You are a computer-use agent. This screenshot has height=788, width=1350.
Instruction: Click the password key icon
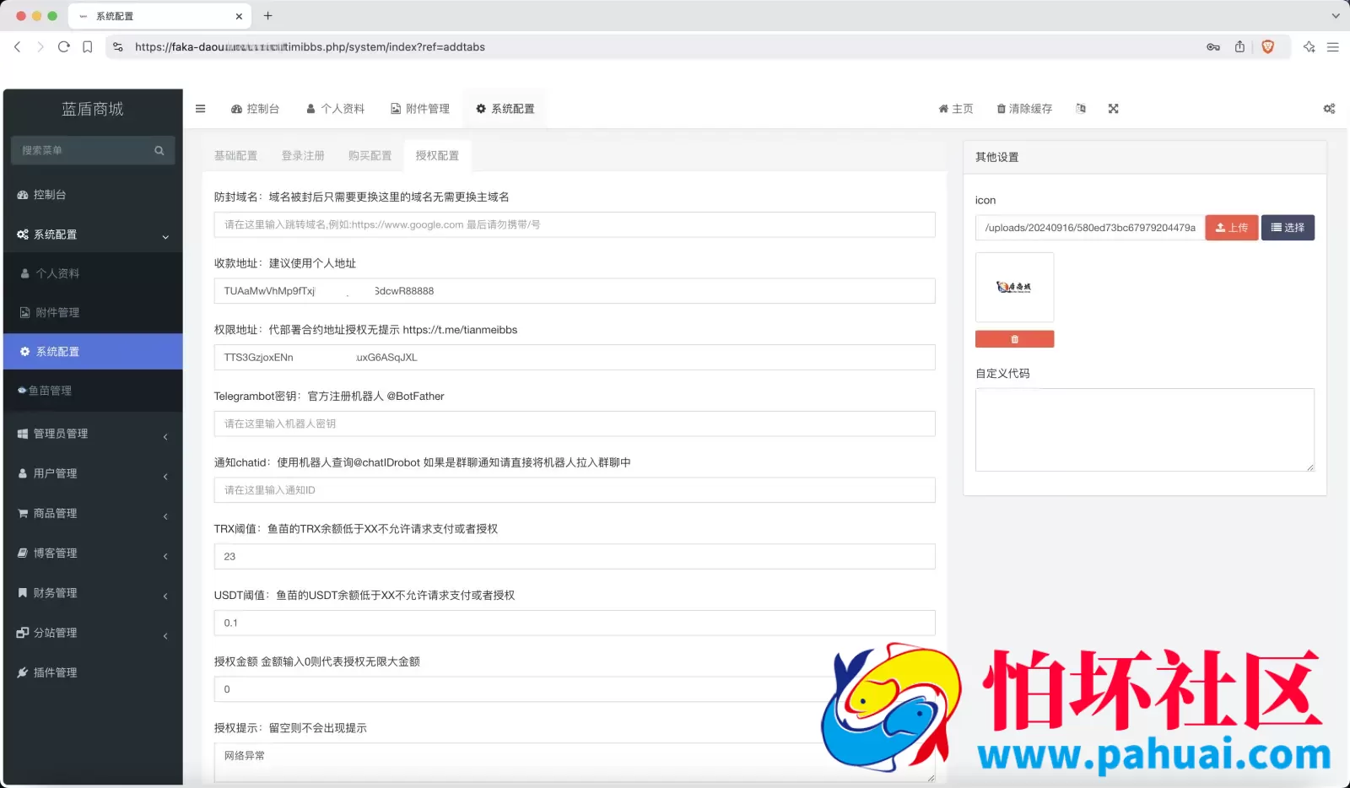(x=1213, y=47)
